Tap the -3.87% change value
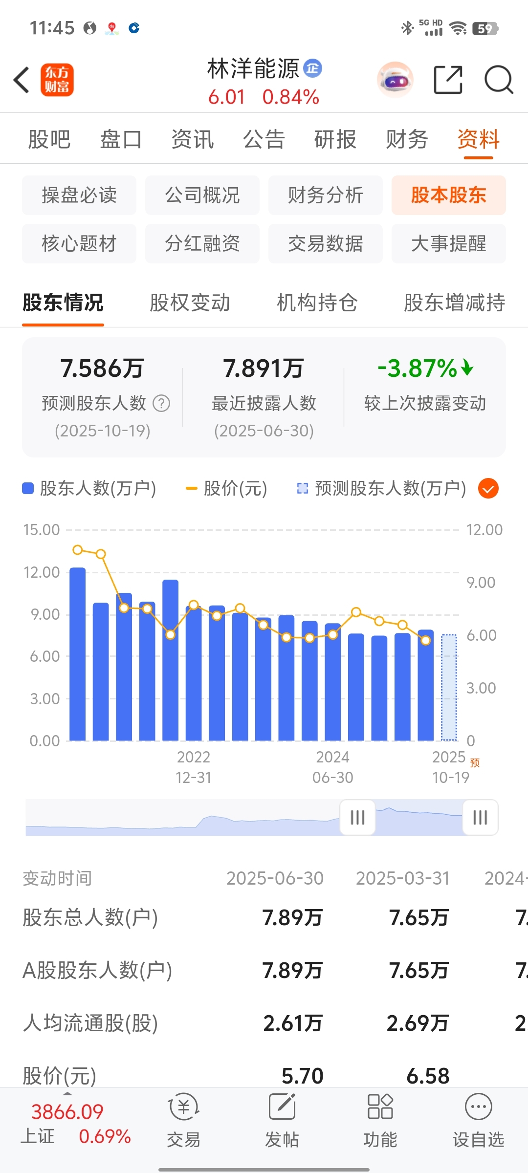Image resolution: width=528 pixels, height=1173 pixels. tap(425, 369)
